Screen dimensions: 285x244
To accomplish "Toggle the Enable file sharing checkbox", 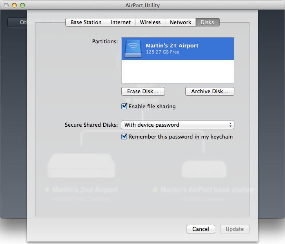I will (124, 106).
